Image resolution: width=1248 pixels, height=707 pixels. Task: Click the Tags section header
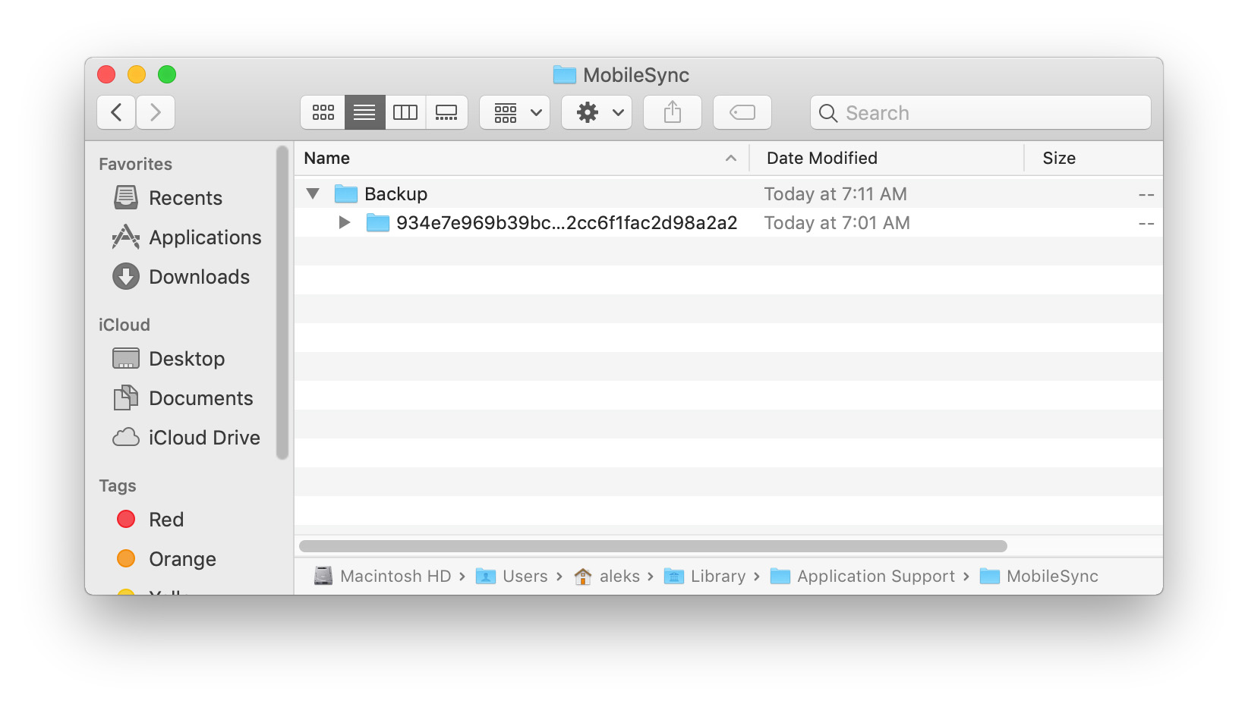[118, 485]
